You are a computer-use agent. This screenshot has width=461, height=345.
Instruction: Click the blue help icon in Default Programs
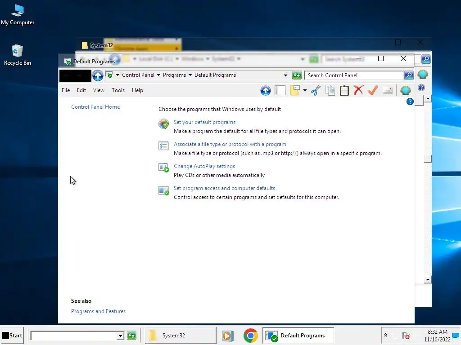(x=410, y=102)
